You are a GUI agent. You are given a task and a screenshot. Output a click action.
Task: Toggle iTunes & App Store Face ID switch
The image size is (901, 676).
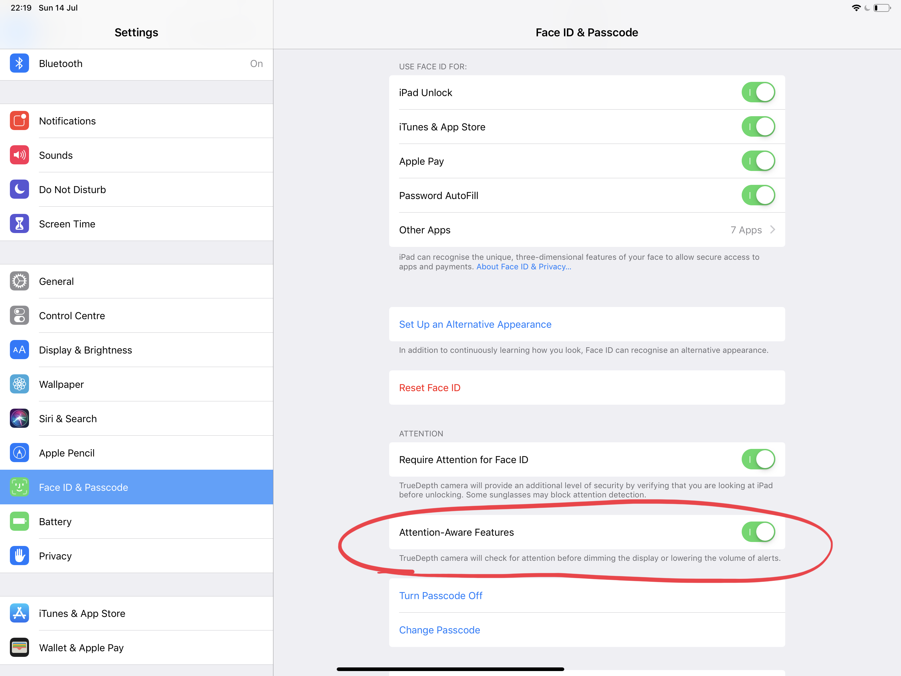coord(758,126)
